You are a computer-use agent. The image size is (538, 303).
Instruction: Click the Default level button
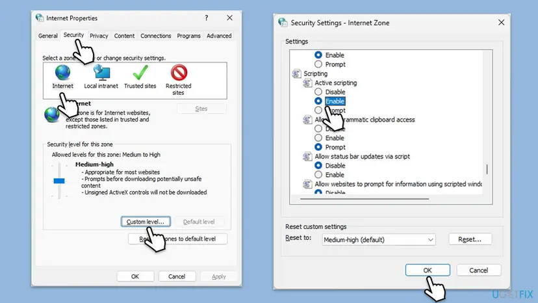pyautogui.click(x=199, y=222)
